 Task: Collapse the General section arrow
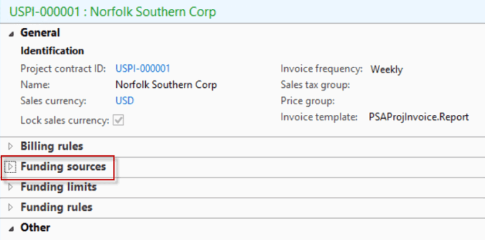pos(11,35)
